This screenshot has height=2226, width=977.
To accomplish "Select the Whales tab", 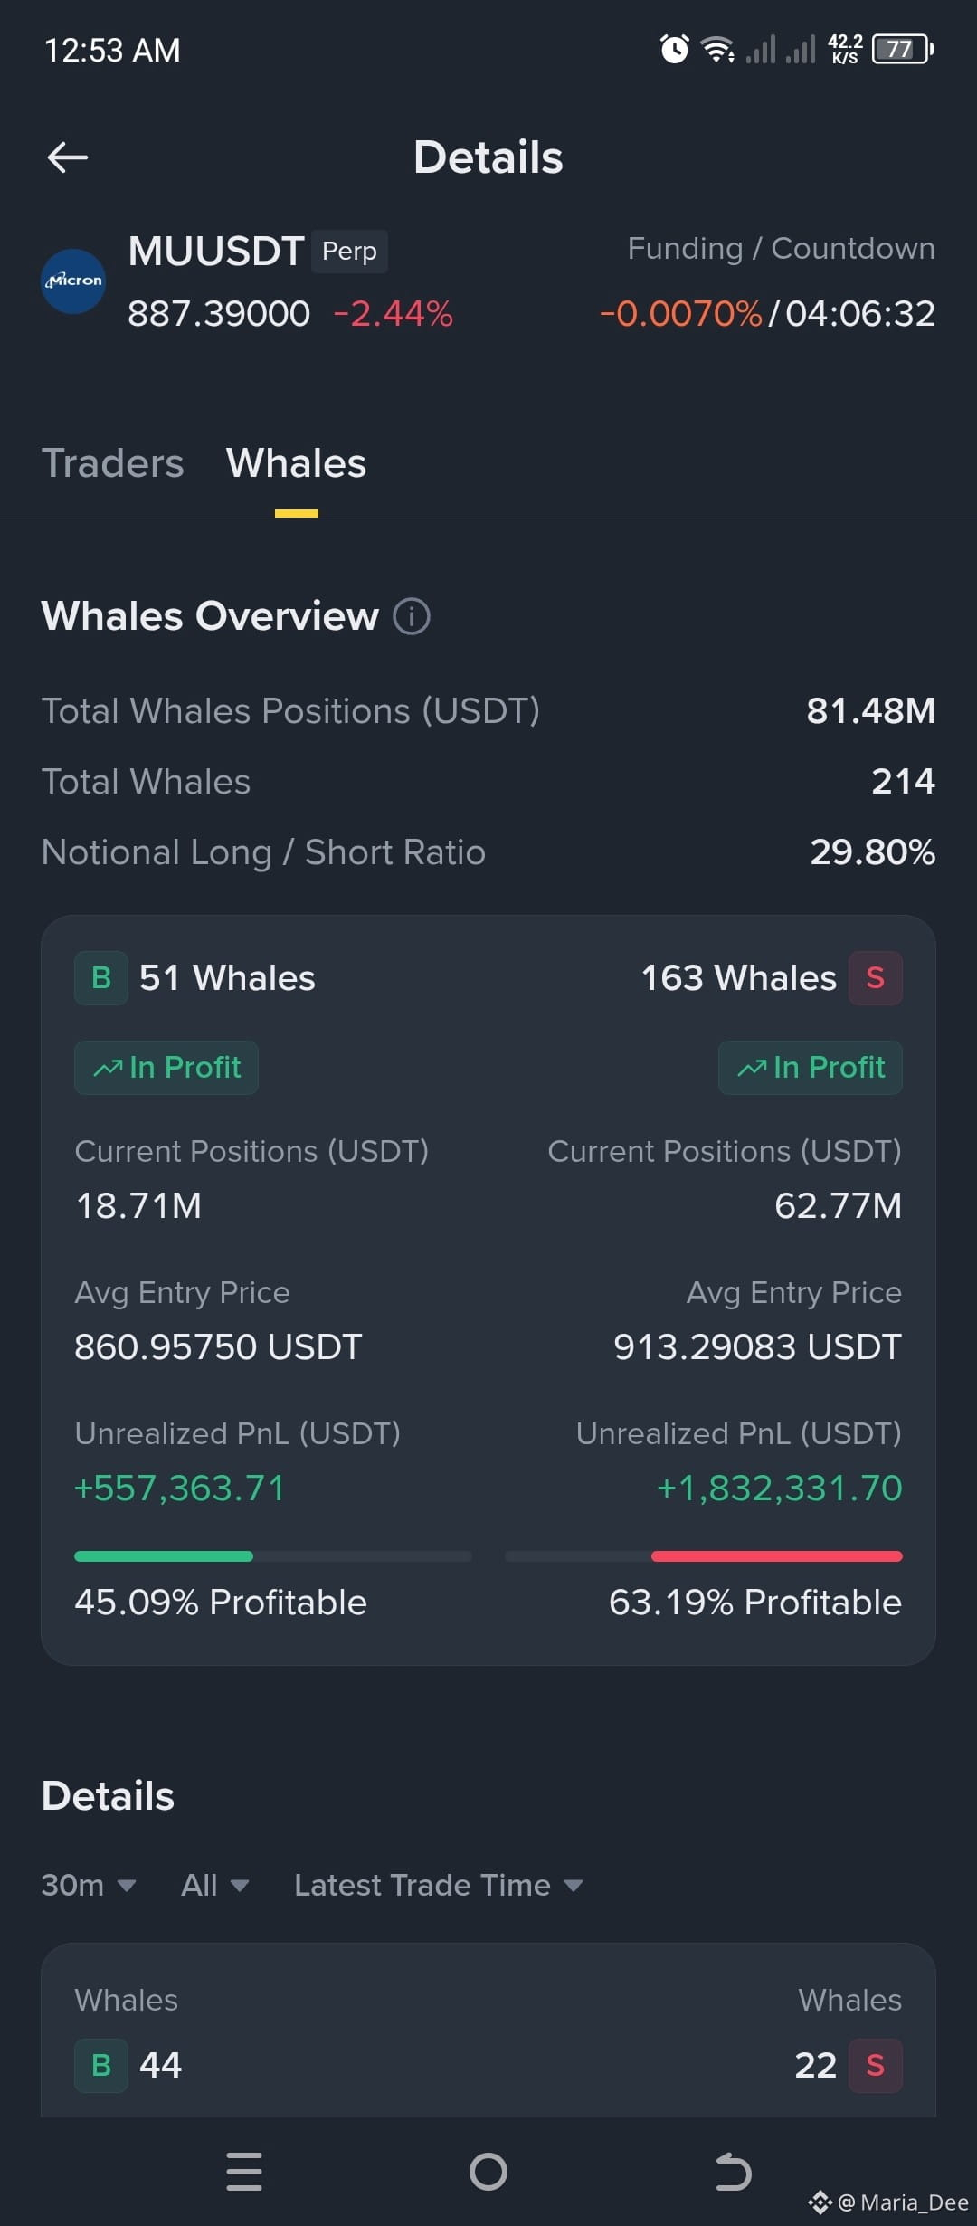I will pos(297,463).
